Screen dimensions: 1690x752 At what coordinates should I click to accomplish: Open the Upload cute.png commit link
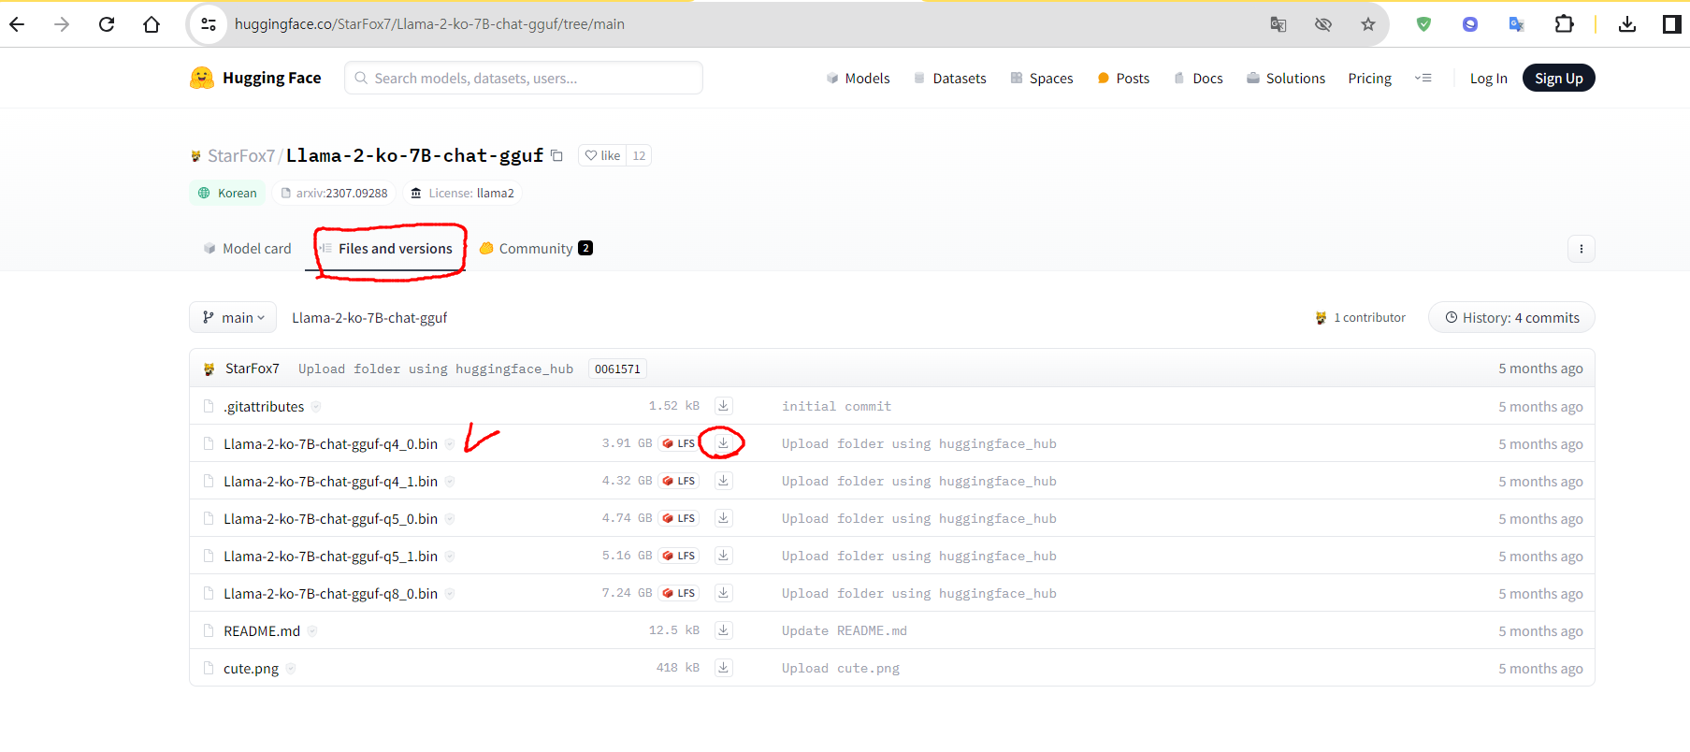point(841,668)
